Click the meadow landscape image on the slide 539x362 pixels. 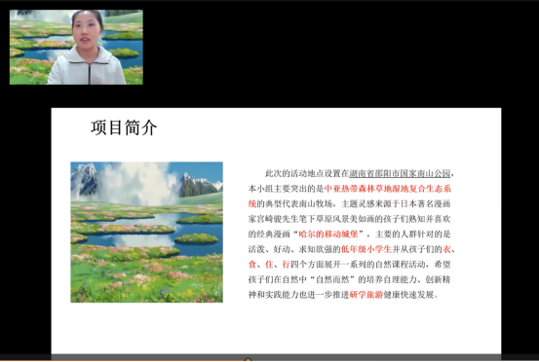147,232
